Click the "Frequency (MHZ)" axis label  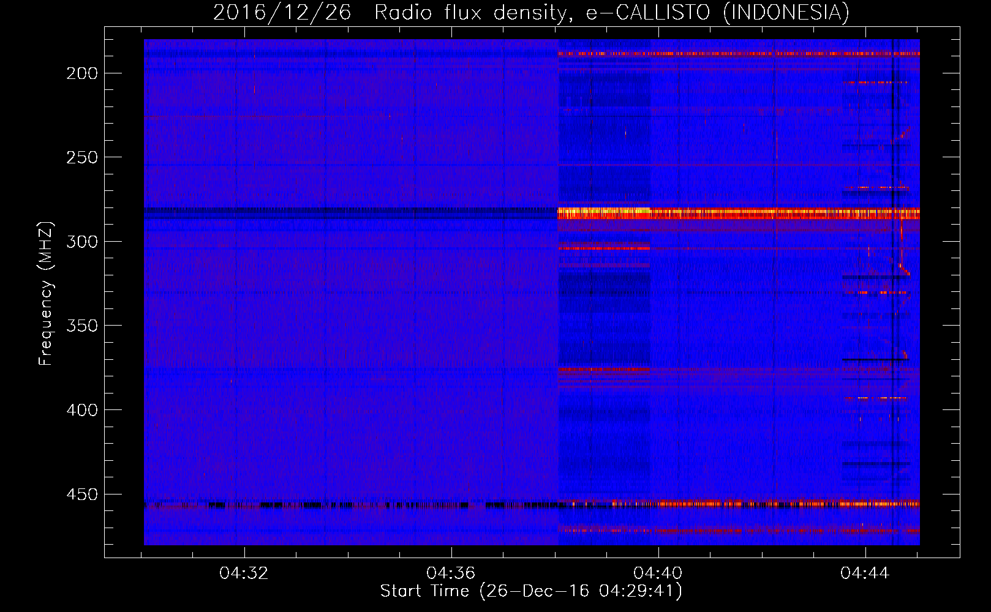point(46,294)
